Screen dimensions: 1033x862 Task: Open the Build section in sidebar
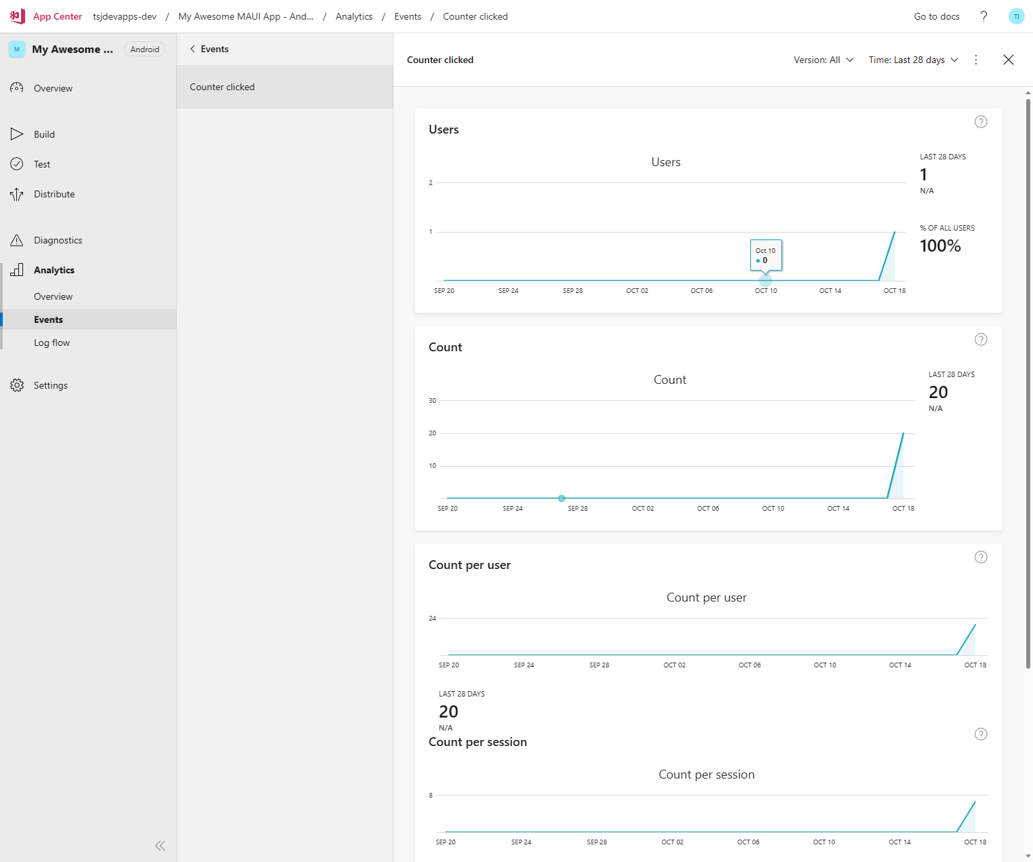click(x=44, y=134)
